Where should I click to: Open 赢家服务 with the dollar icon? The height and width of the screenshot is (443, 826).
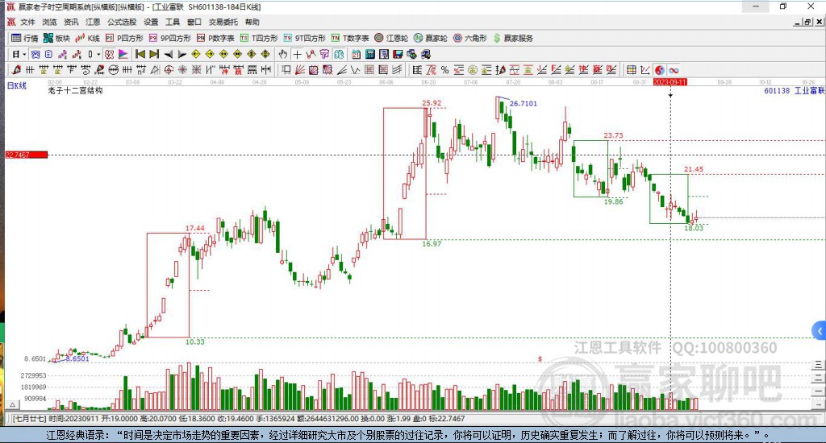click(x=513, y=38)
